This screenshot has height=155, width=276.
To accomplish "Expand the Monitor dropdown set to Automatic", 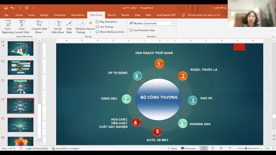I will (x=173, y=23).
